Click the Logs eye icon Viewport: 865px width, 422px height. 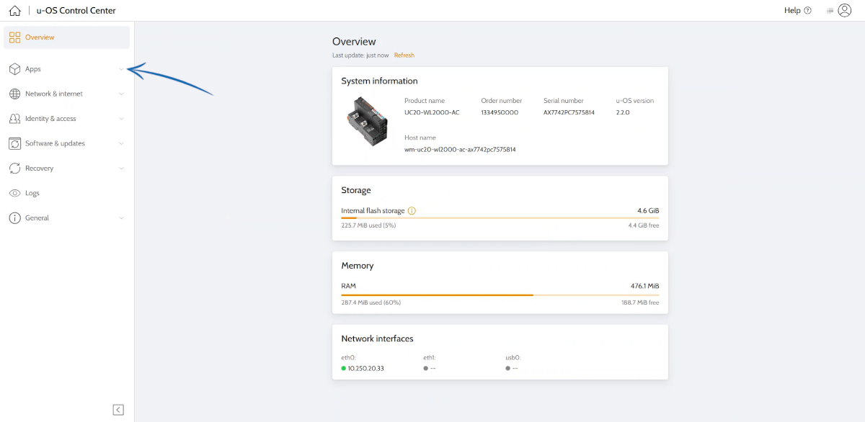pos(14,193)
